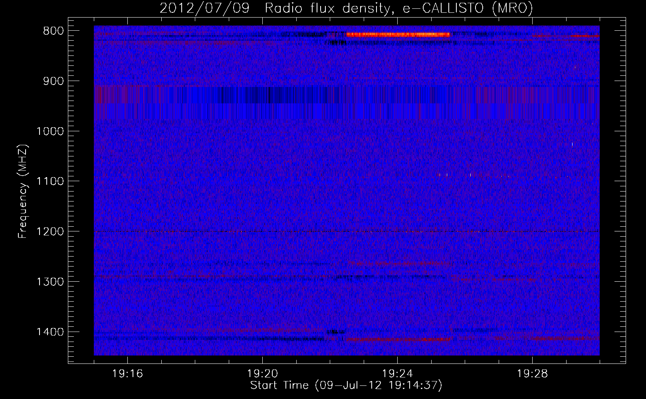Click the 19:20 time tick label

coord(263,374)
